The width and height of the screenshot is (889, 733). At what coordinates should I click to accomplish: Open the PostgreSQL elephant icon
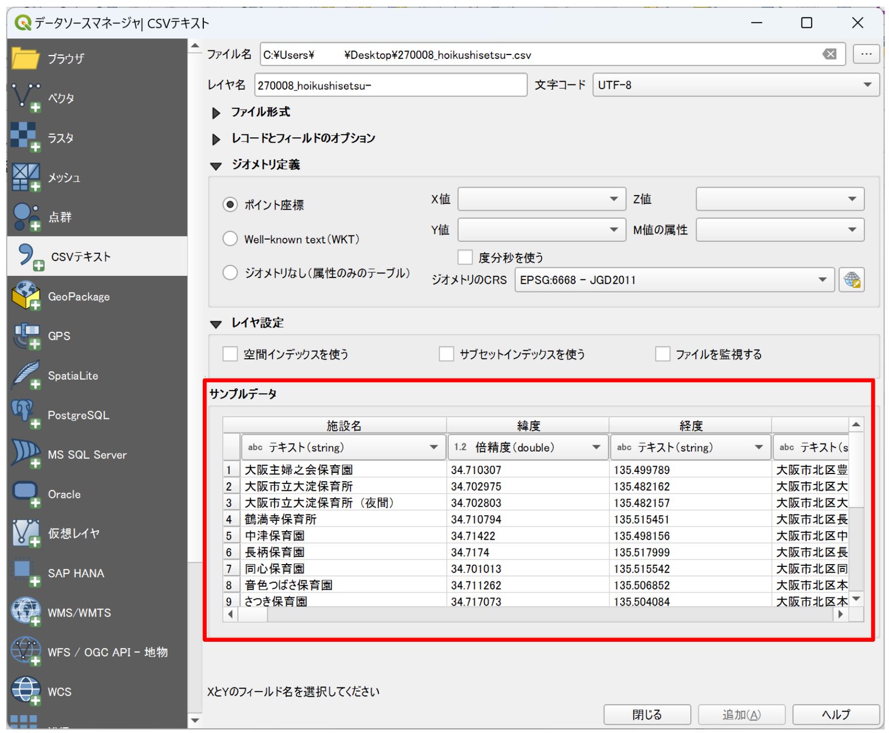pos(26,415)
